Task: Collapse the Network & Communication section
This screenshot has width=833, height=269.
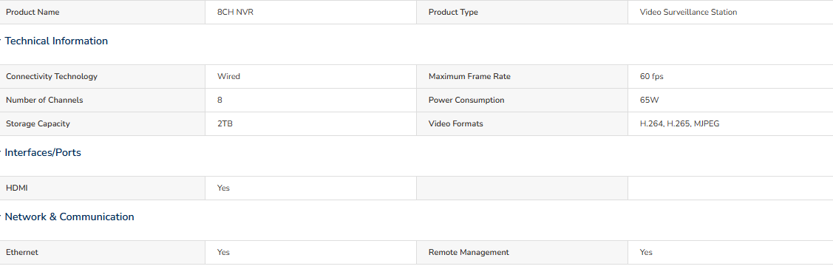Action: [69, 217]
